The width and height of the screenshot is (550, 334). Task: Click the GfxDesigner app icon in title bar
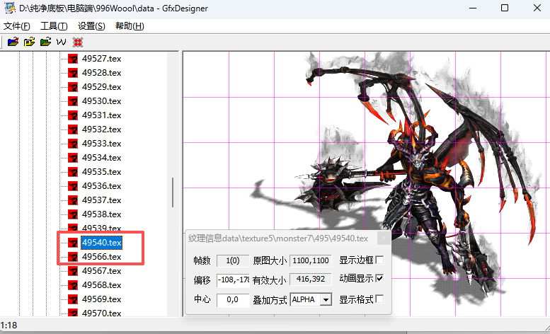coord(10,8)
